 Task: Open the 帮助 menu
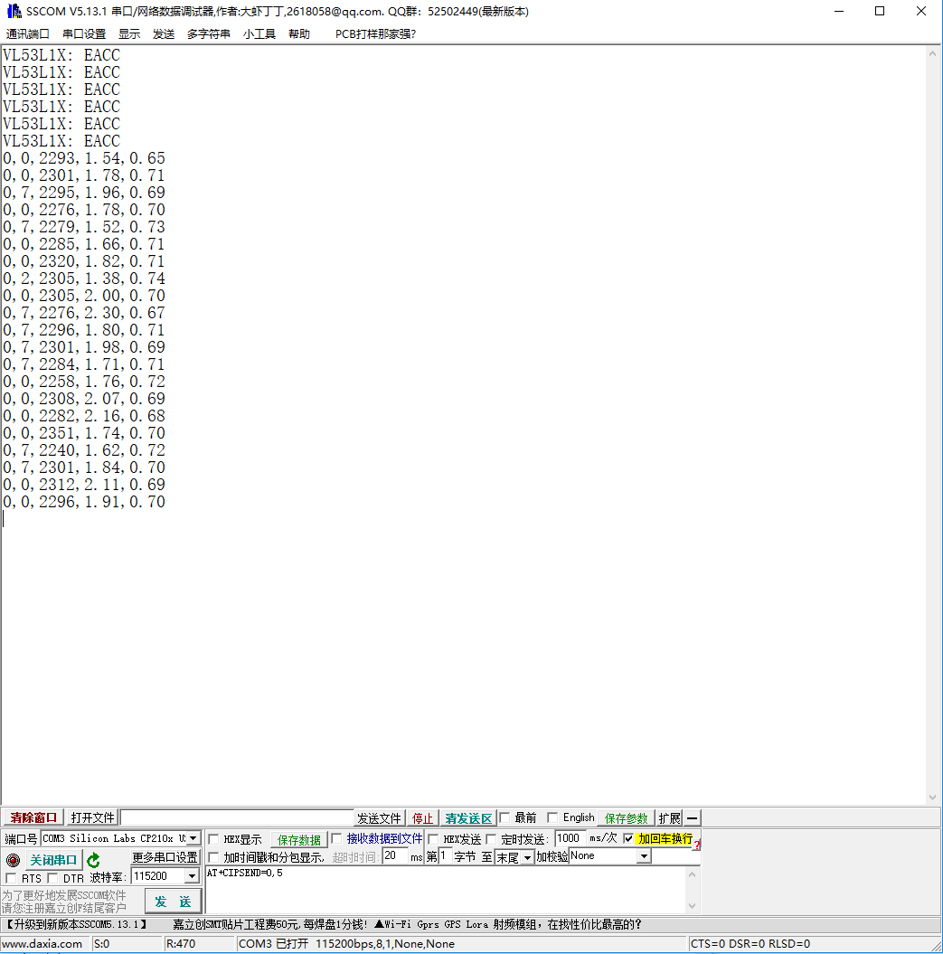point(298,34)
